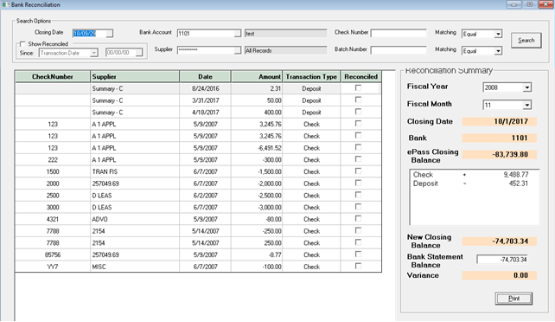Click the New Closing Balance value -74,703.34

[x=500, y=241]
